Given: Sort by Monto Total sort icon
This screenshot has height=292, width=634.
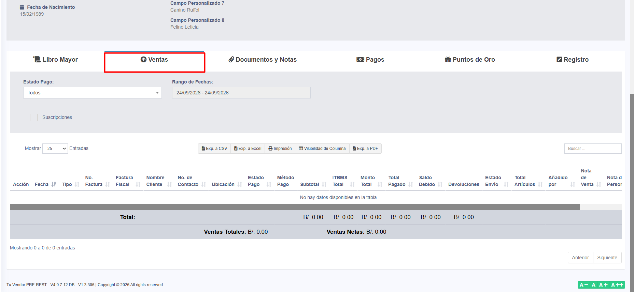Looking at the screenshot, I should click(x=380, y=184).
